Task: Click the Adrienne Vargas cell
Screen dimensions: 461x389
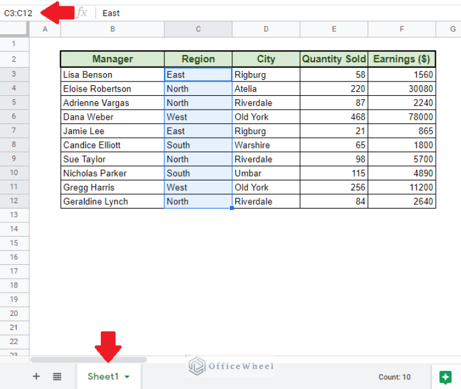Action: pyautogui.click(x=113, y=102)
